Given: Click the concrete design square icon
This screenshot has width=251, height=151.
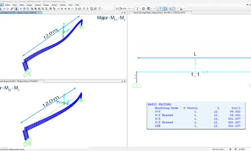Looking at the screenshot, I should click(144, 9).
